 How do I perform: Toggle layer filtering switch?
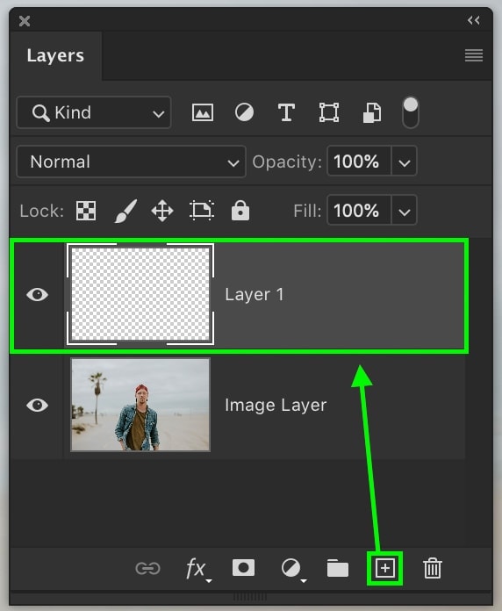point(411,112)
